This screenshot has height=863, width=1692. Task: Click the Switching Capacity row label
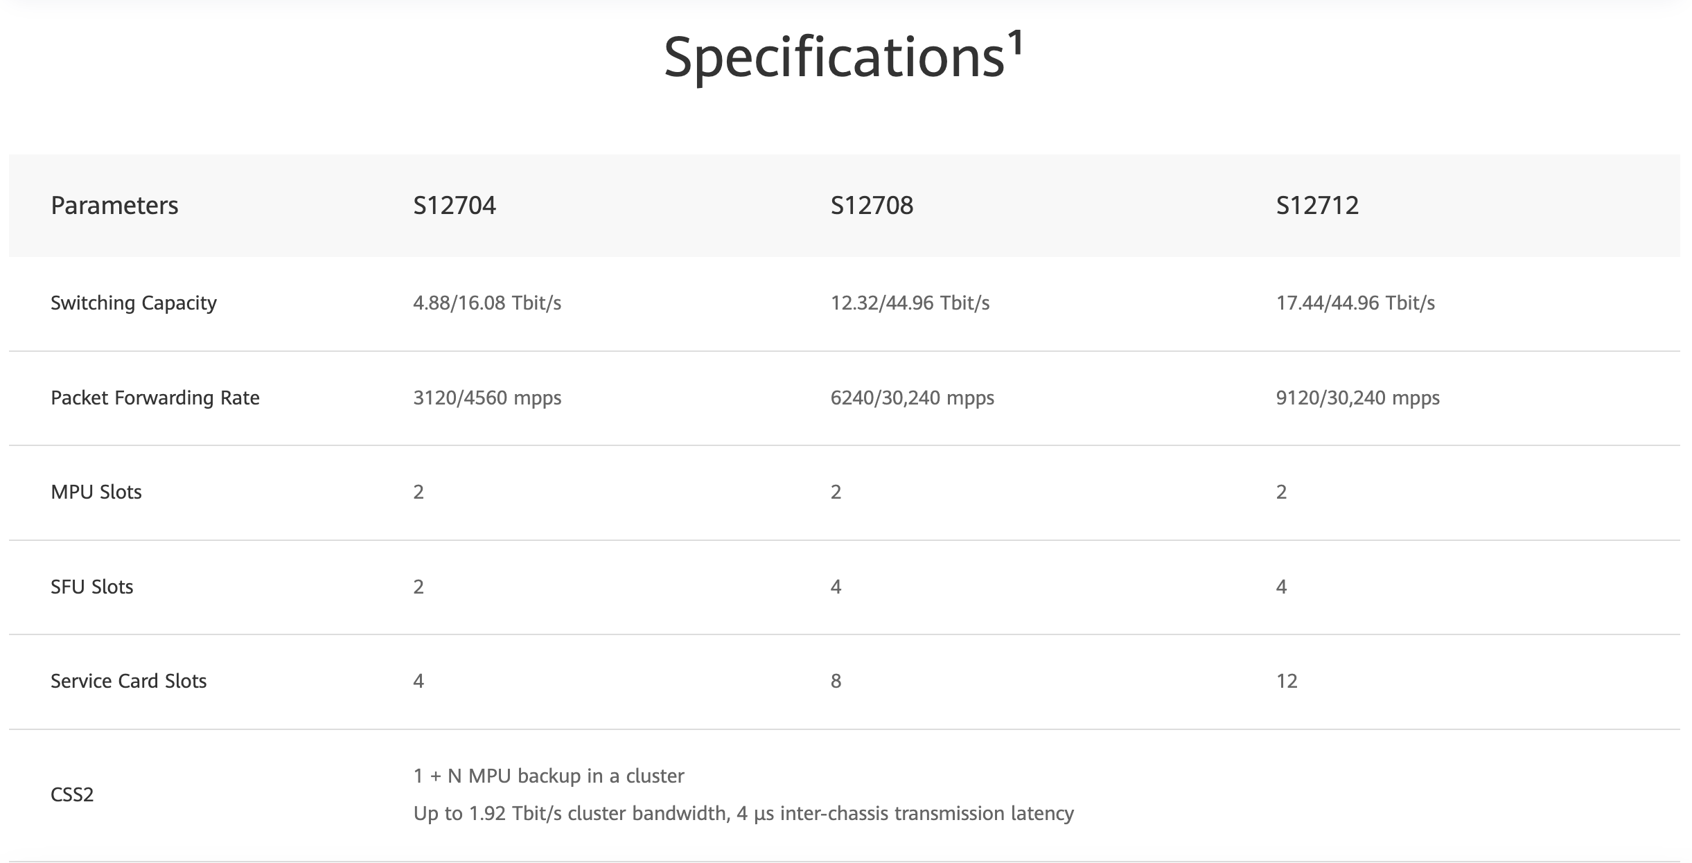[x=134, y=303]
